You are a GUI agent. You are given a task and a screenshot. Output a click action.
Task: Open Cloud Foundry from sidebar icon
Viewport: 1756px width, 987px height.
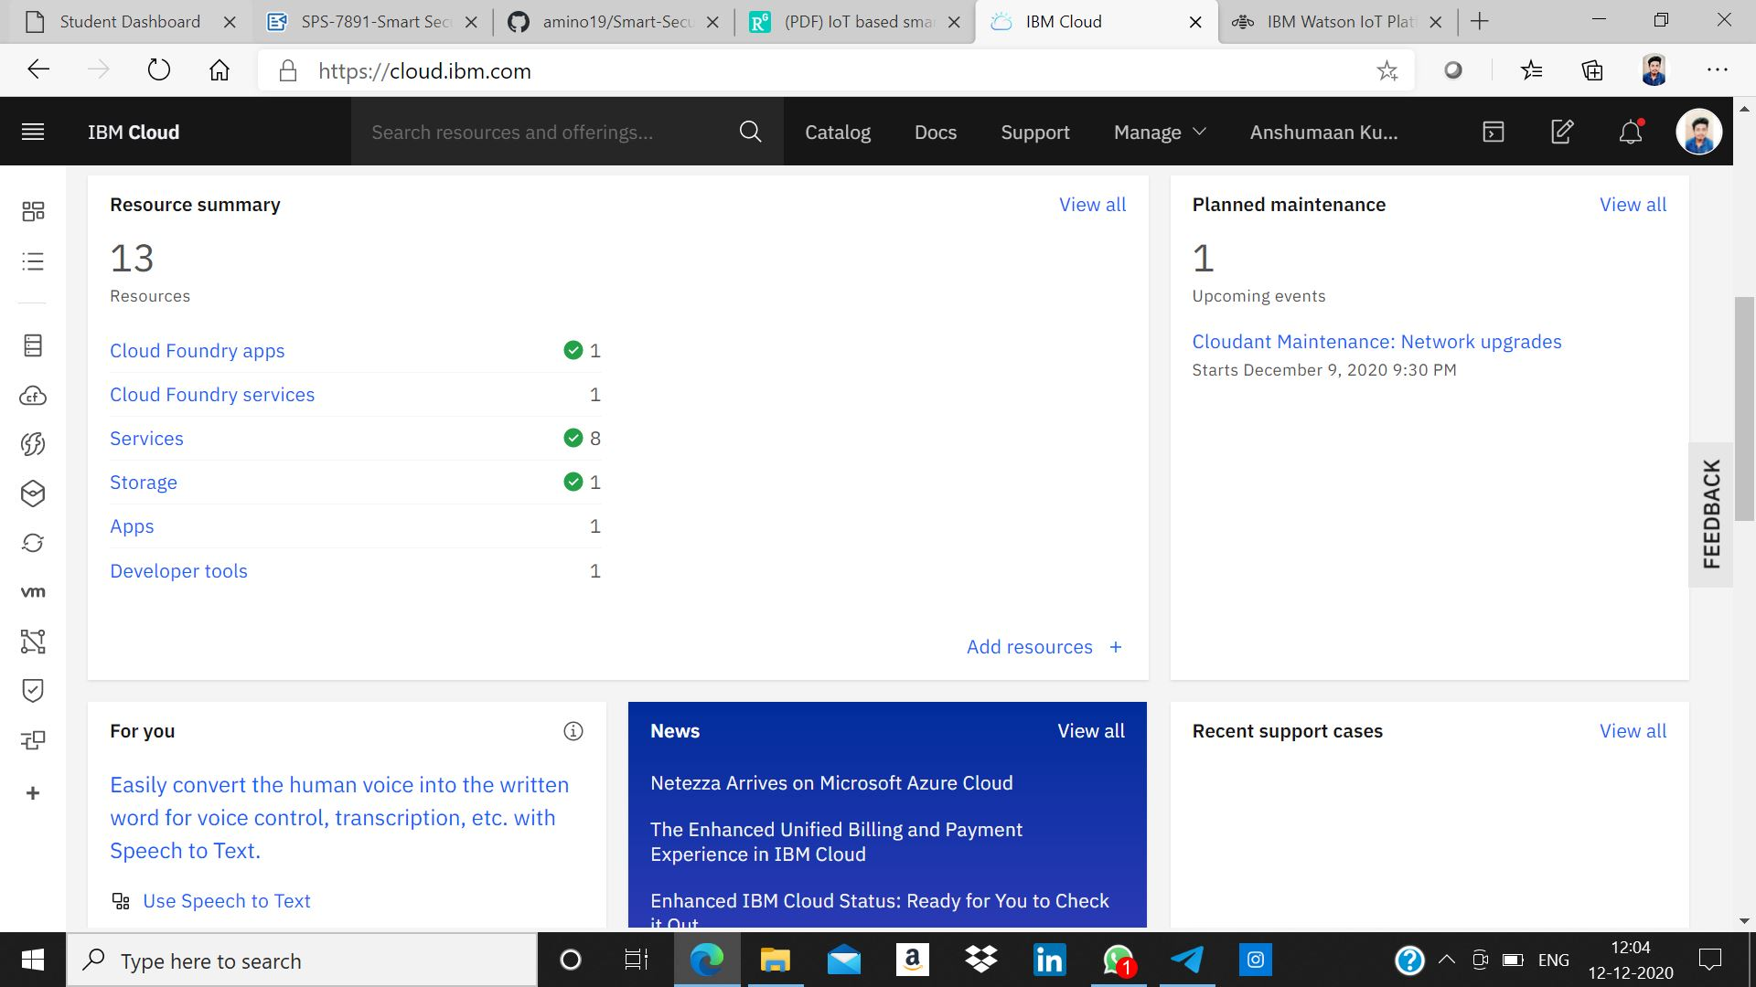(33, 396)
